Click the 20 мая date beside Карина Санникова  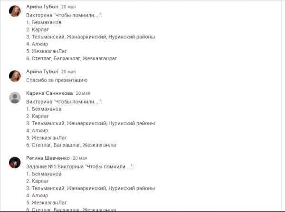pos(83,93)
